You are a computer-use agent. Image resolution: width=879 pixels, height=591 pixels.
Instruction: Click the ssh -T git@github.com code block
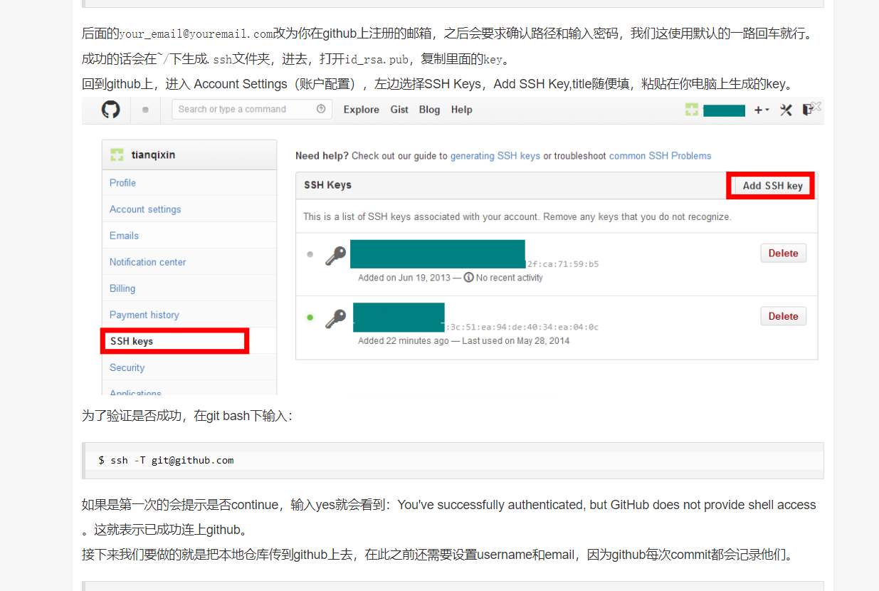click(453, 461)
